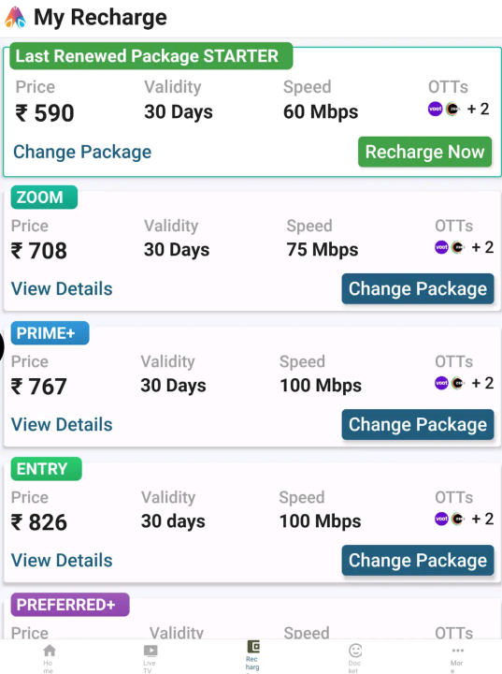Open Live TV from bottom navigation
Screen dimensions: 502x674
click(151, 651)
